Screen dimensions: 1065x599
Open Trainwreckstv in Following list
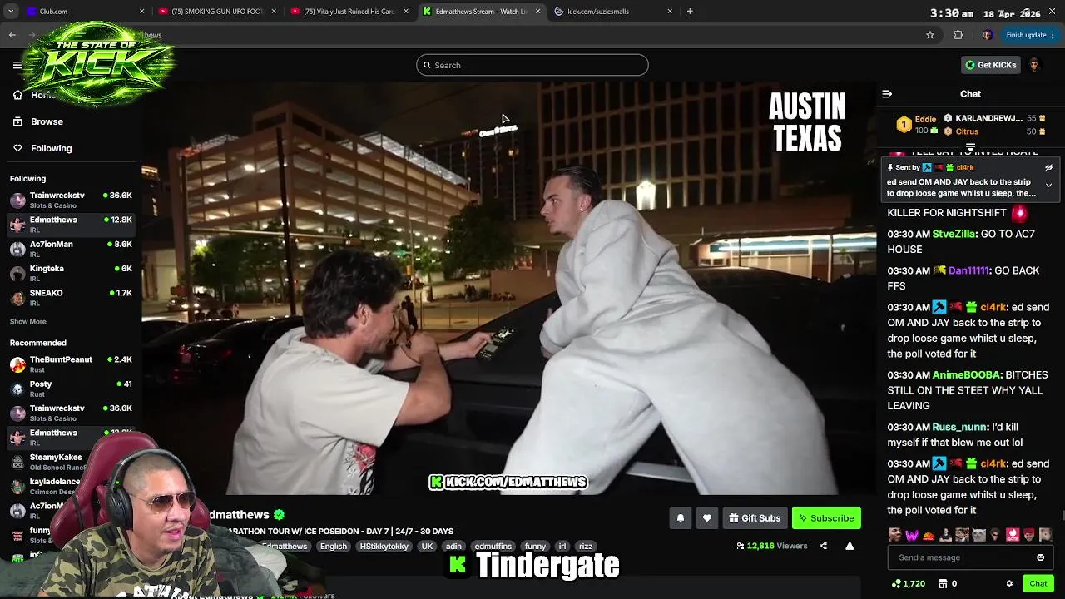coord(70,200)
